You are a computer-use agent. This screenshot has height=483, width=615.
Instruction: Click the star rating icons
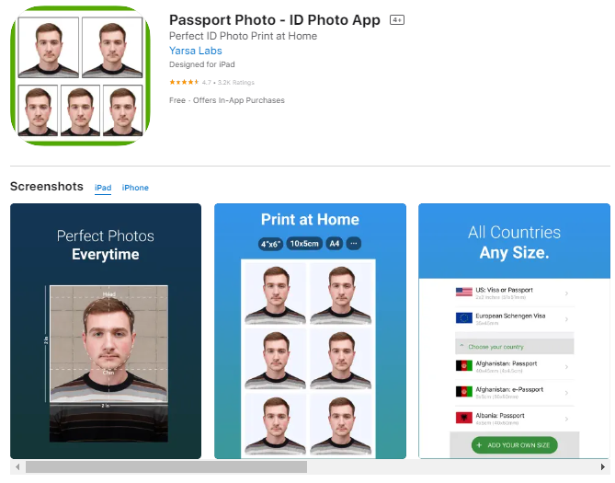184,82
